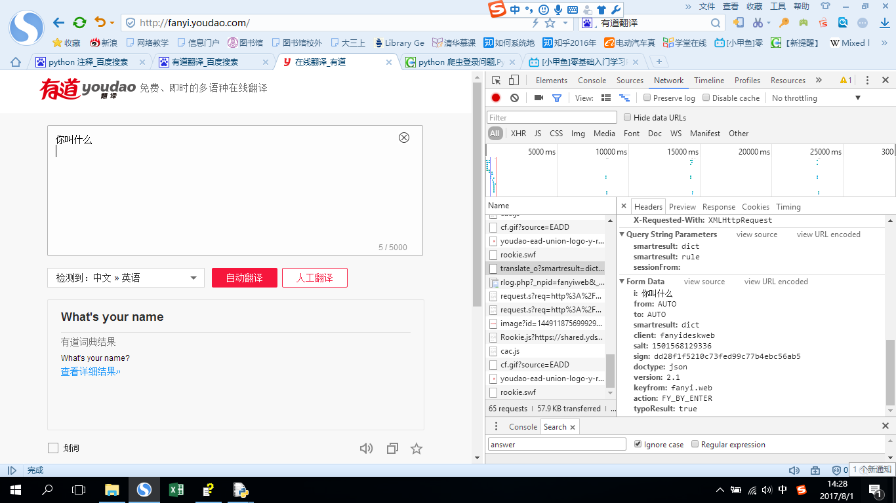The image size is (896, 503).
Task: Clear the network log
Action: pyautogui.click(x=514, y=98)
